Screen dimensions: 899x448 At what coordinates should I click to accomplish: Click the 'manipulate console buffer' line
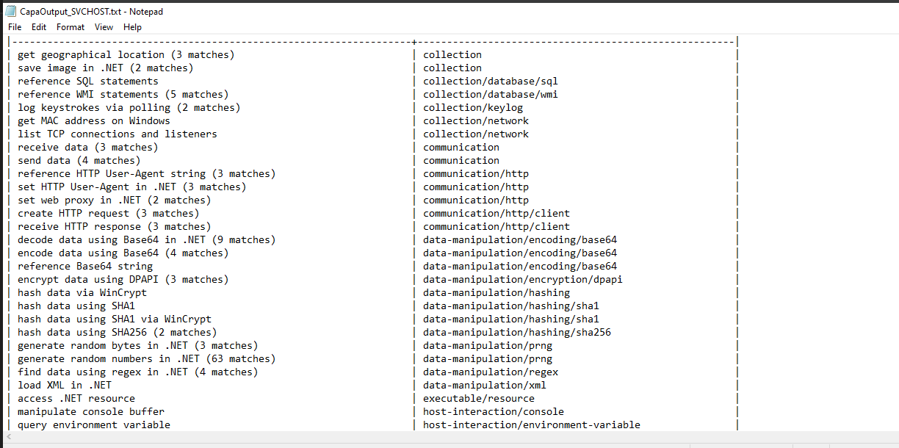click(x=91, y=411)
